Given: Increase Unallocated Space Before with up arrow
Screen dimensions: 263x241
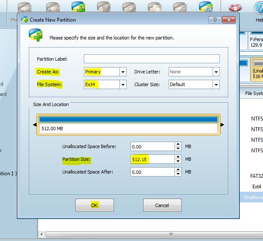Looking at the screenshot, I should 178,144.
